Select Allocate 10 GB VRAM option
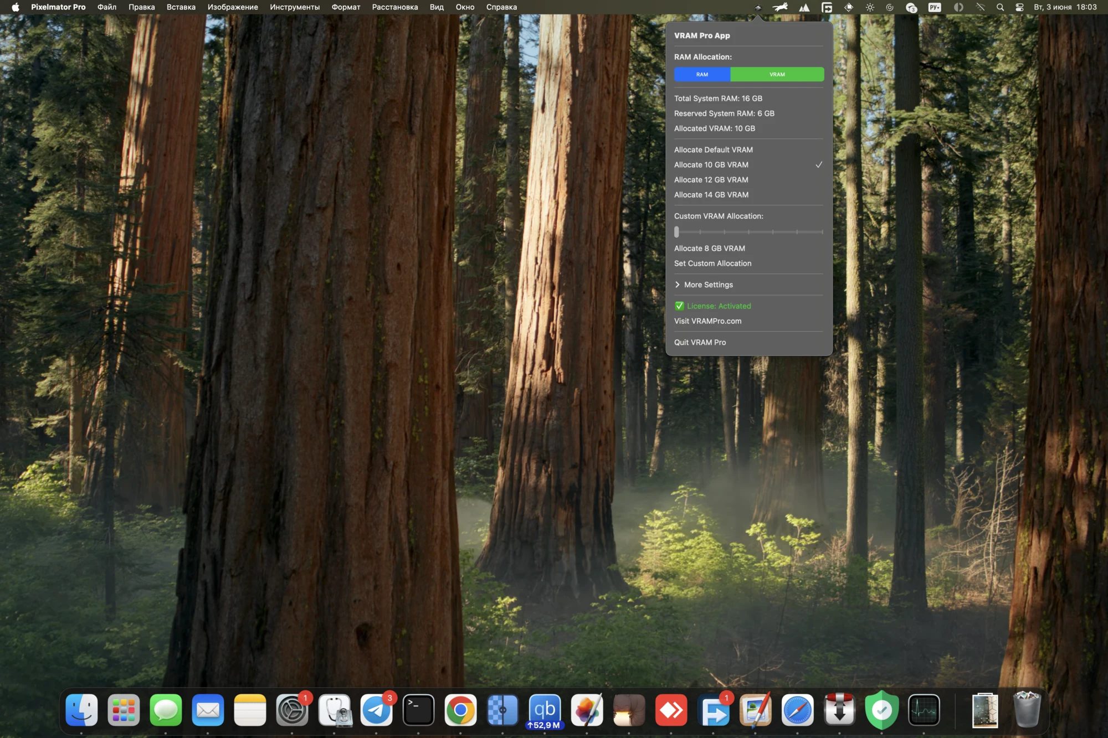Screen dimensions: 1108x738 tap(711, 165)
